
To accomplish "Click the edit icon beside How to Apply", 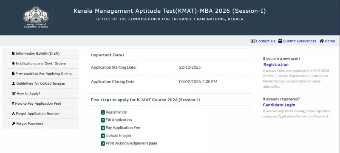I will coord(14,94).
